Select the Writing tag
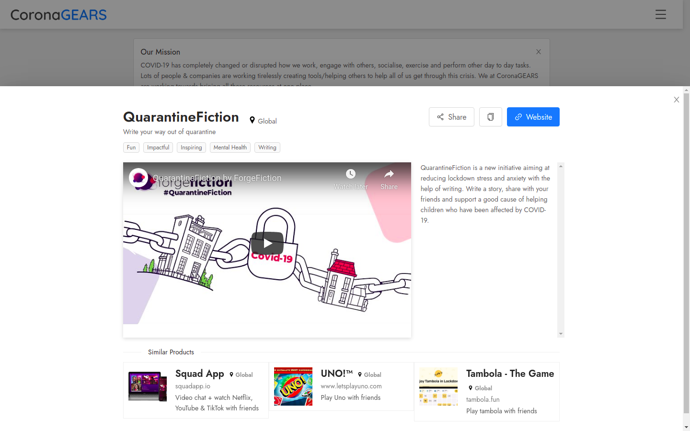 point(267,147)
